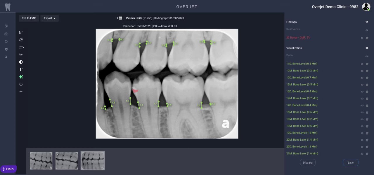
Task: Toggle visibility of all Findings
Action: tap(367, 22)
